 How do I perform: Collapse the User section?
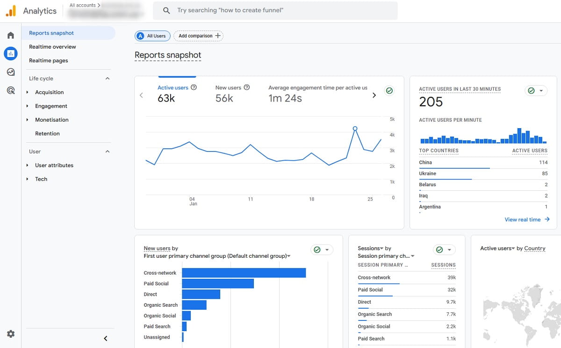point(107,151)
